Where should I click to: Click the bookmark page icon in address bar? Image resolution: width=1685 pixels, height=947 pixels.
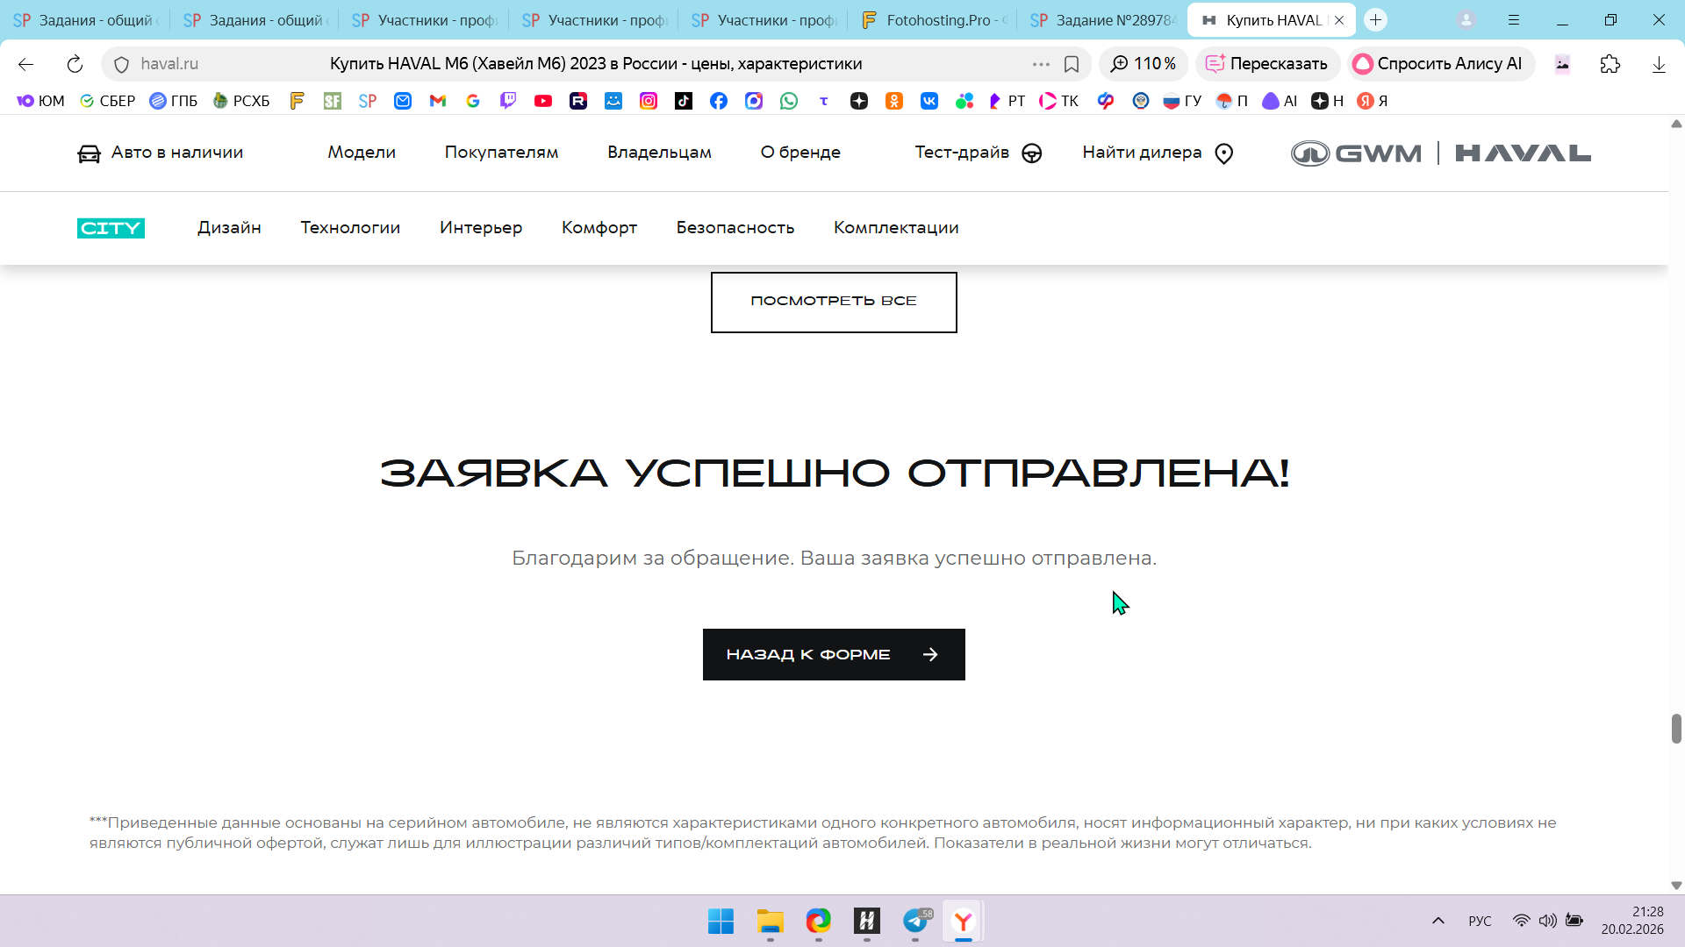1072,64
